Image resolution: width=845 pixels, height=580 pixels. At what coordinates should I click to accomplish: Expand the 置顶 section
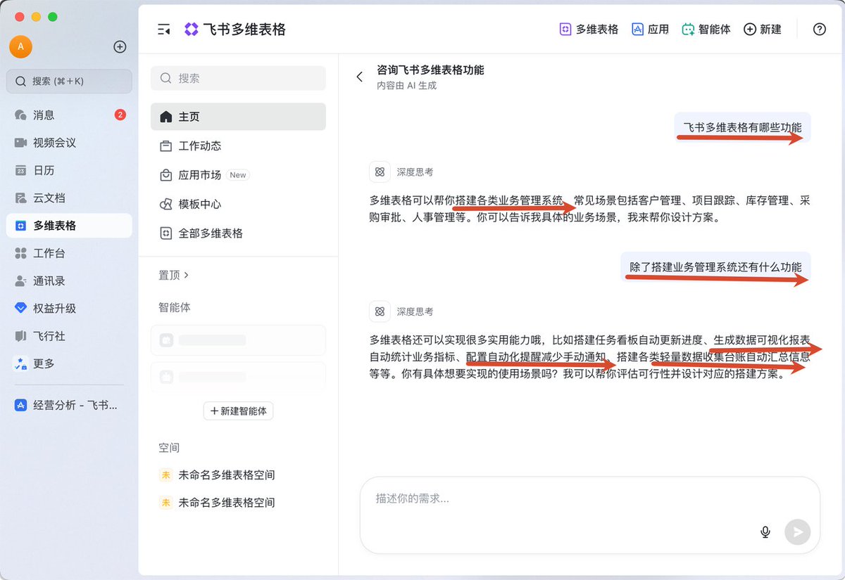[174, 275]
